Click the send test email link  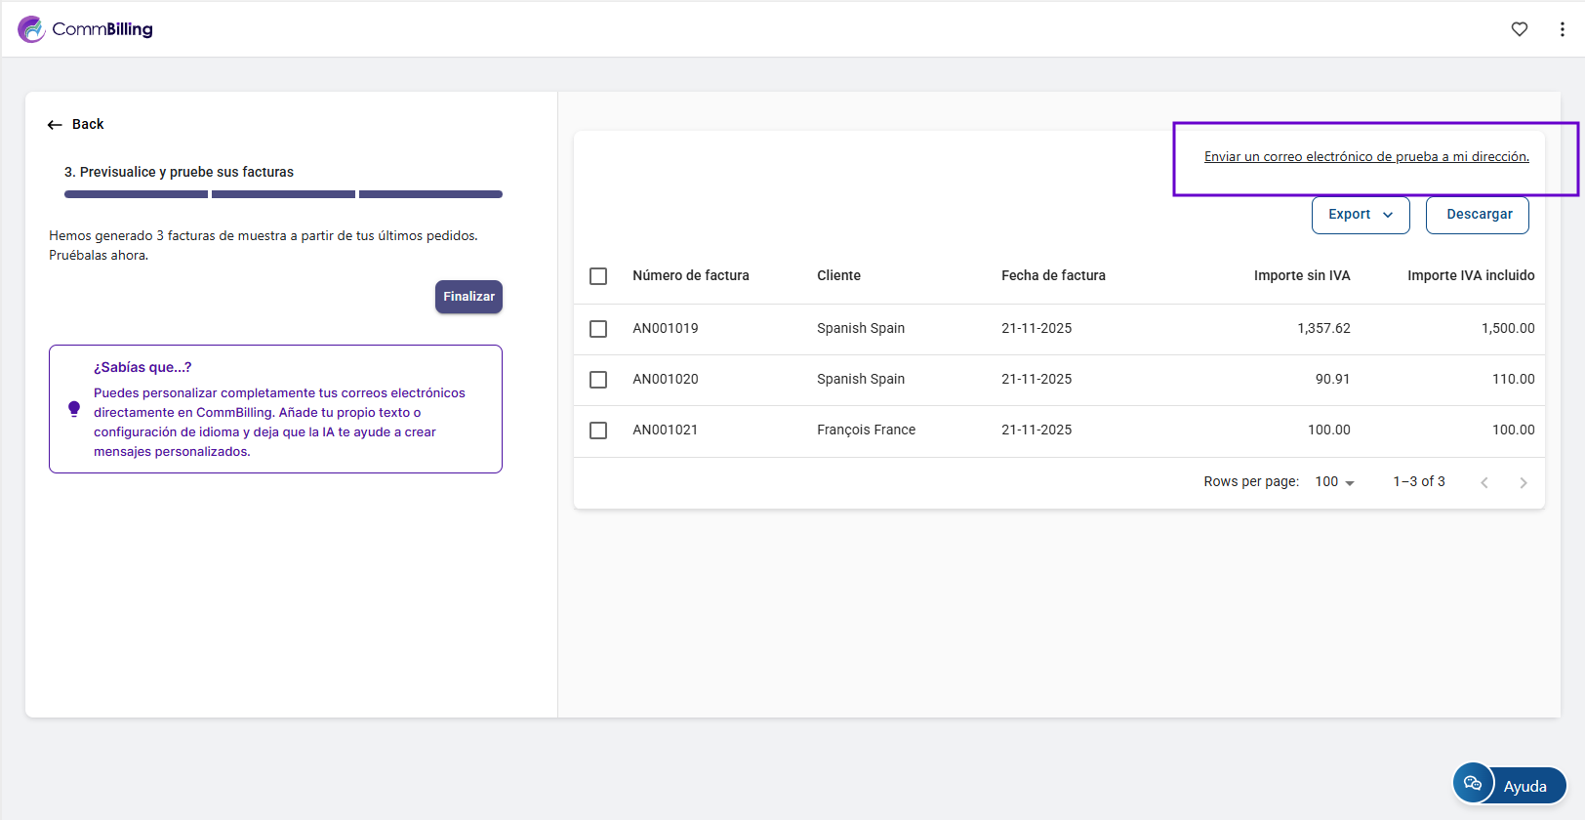[x=1366, y=157]
